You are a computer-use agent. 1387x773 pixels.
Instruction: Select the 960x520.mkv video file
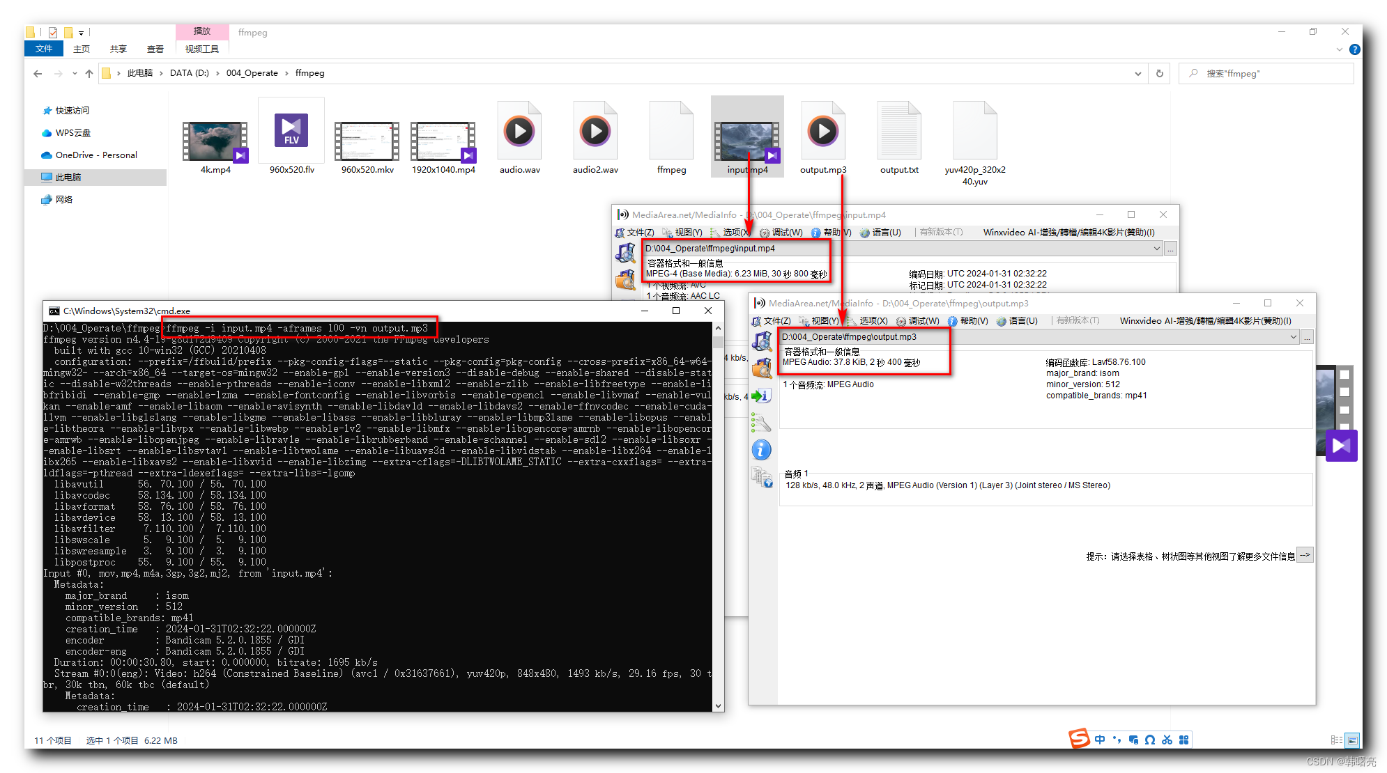click(367, 141)
